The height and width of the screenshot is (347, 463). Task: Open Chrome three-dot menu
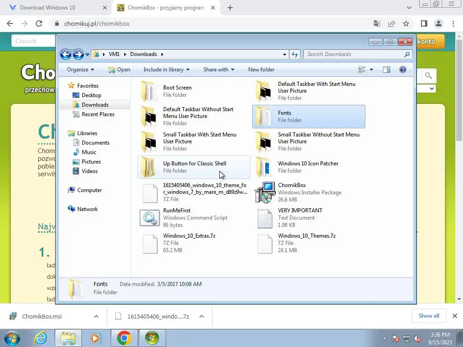453,23
